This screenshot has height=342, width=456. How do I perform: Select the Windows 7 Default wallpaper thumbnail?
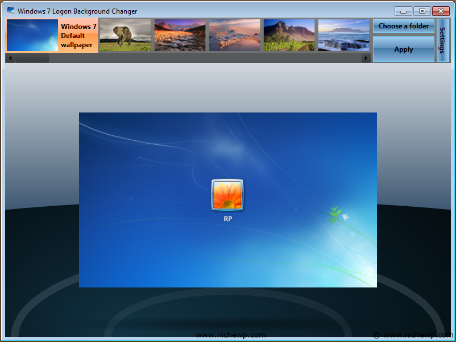52,35
